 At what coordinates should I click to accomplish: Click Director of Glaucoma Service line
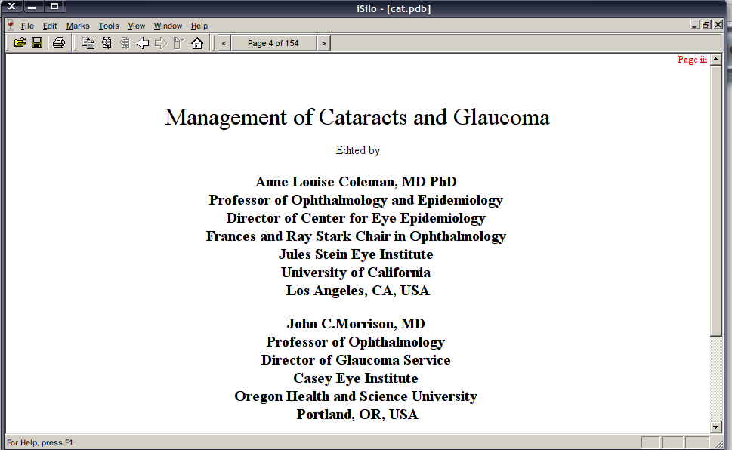click(356, 360)
